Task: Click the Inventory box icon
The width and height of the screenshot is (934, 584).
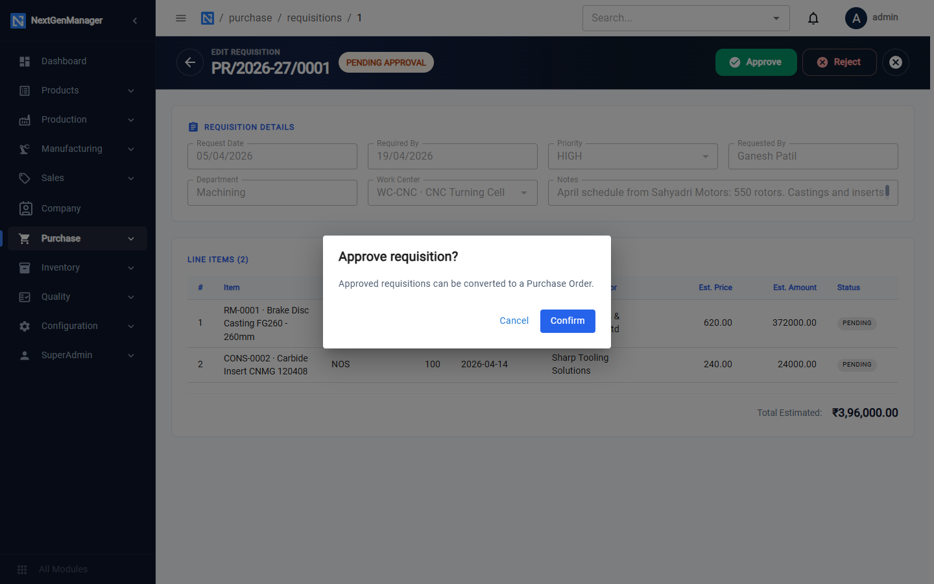Action: tap(25, 268)
